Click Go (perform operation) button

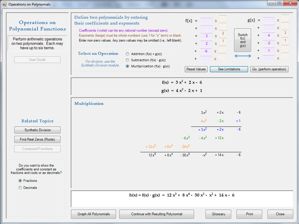pos(269,69)
